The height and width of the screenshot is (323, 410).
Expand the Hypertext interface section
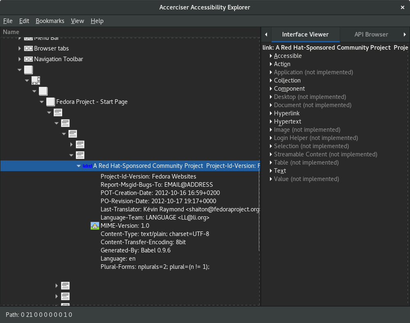[271, 121]
